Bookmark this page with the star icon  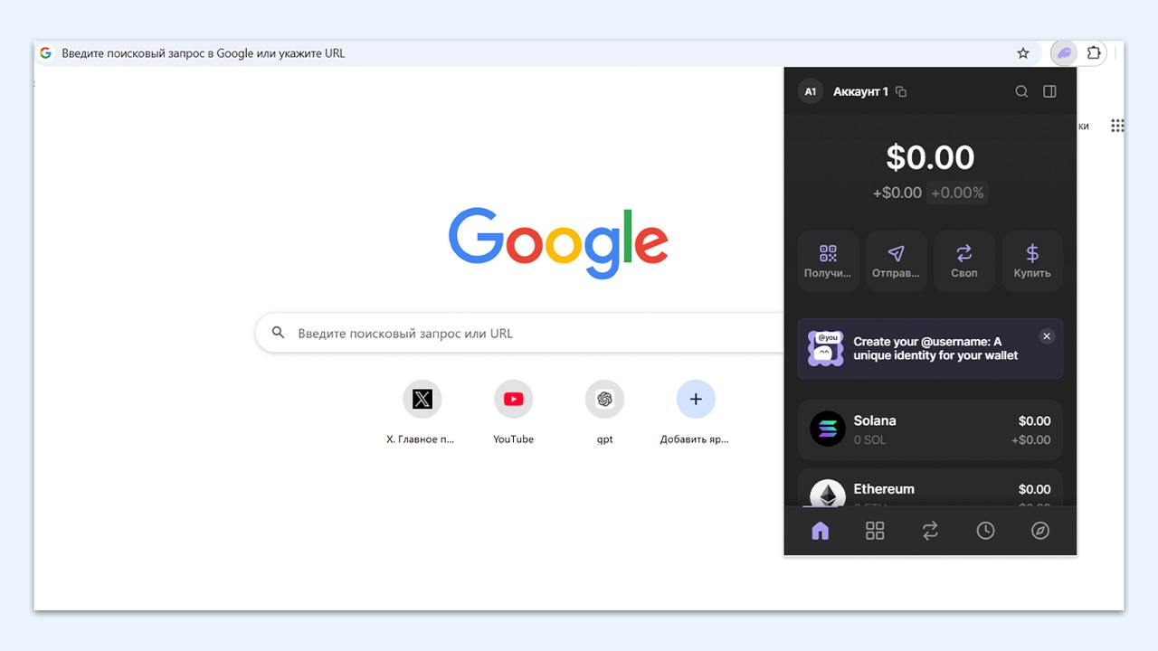pyautogui.click(x=1023, y=53)
